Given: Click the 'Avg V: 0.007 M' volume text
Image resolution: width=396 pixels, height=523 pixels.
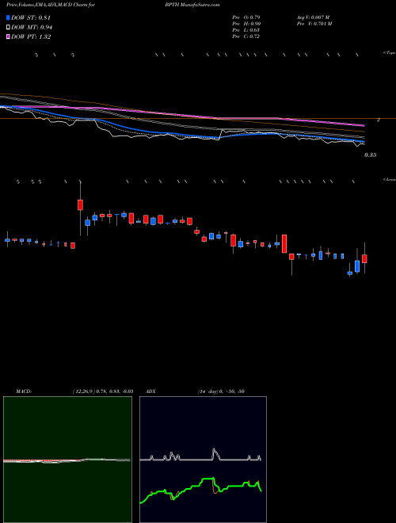Looking at the screenshot, I should coord(313,17).
